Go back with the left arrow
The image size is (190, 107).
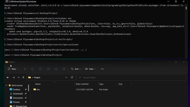click(x=8, y=78)
